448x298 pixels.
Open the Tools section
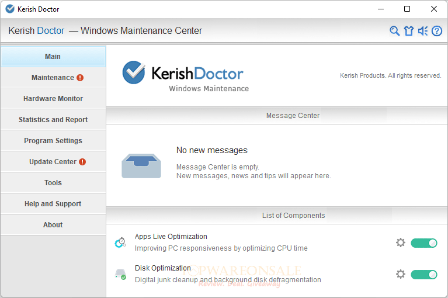point(53,182)
